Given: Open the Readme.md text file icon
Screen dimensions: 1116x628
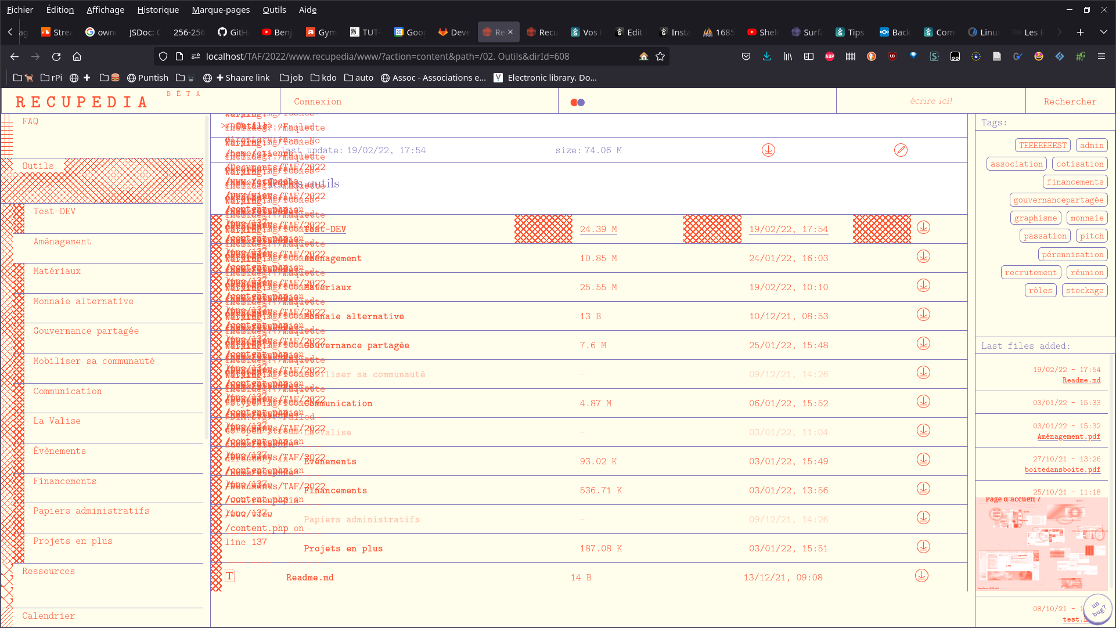Looking at the screenshot, I should point(230,576).
